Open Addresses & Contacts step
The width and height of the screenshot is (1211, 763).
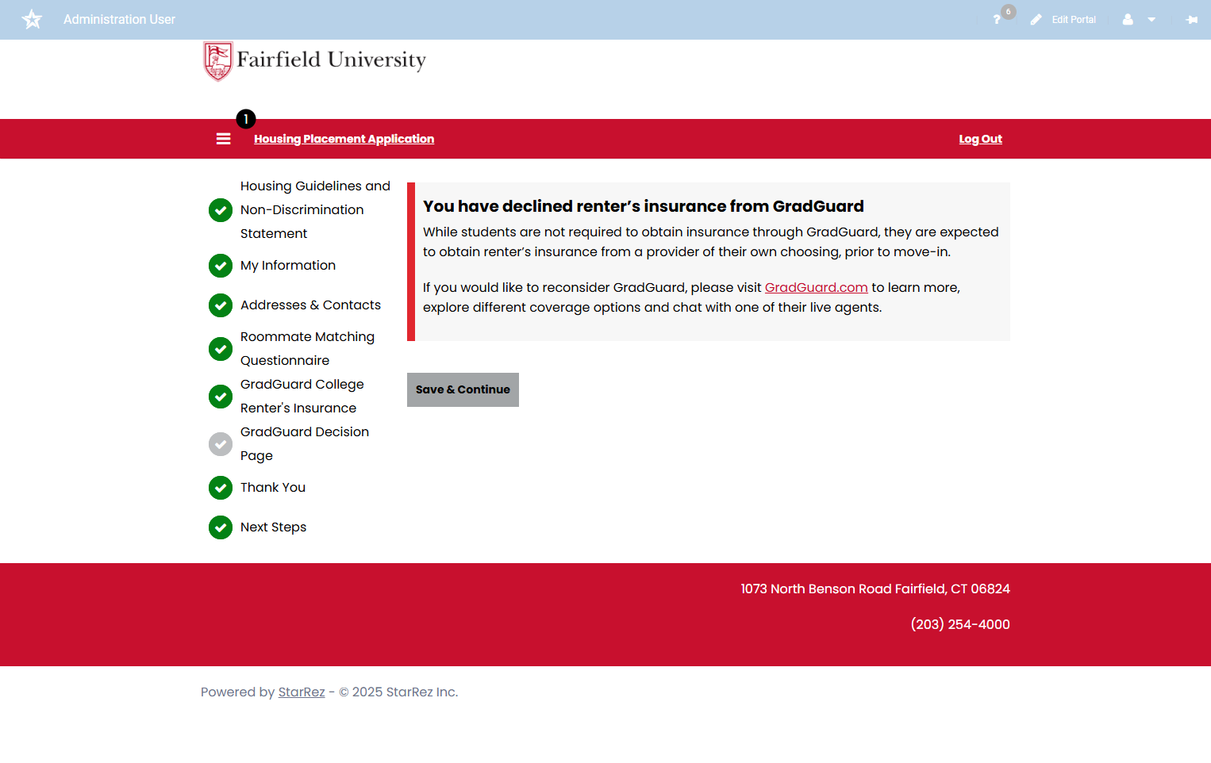coord(310,305)
